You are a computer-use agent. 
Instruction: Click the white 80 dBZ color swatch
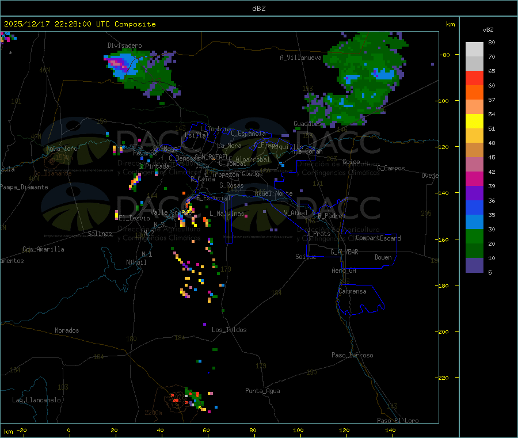(x=474, y=49)
